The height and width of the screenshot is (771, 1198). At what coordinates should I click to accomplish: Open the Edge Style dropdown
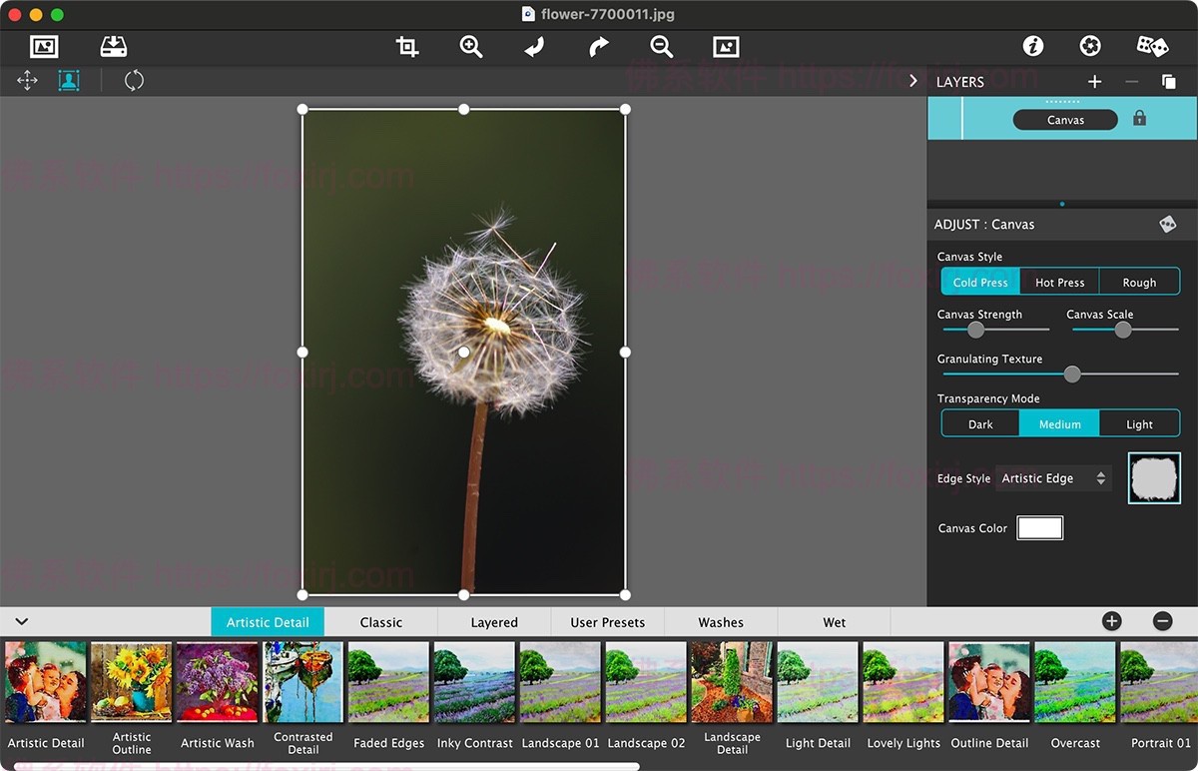(x=1053, y=478)
